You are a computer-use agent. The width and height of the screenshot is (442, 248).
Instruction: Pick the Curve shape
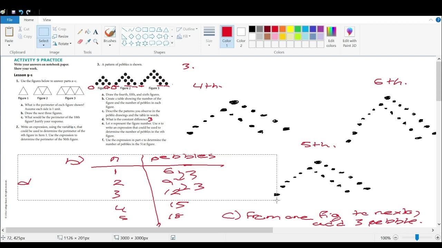tap(132, 30)
